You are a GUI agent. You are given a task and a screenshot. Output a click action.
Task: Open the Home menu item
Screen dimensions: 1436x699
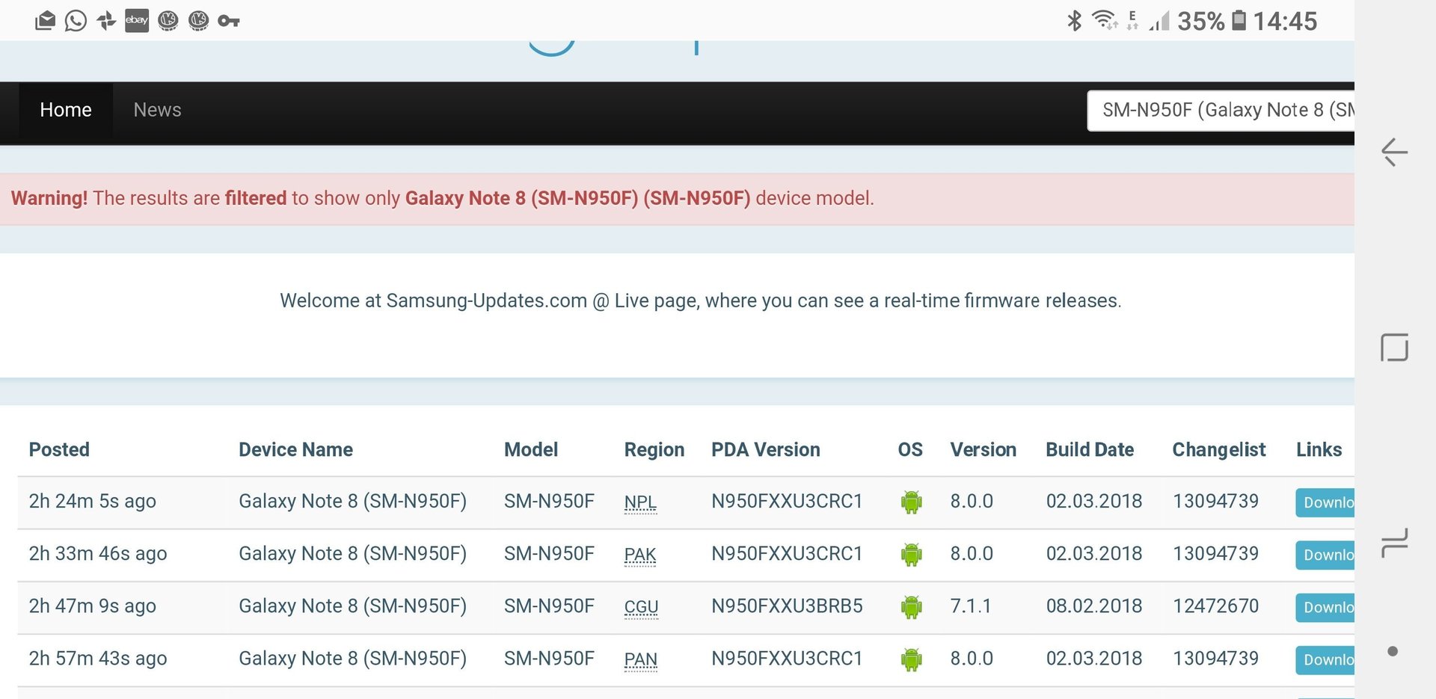66,110
